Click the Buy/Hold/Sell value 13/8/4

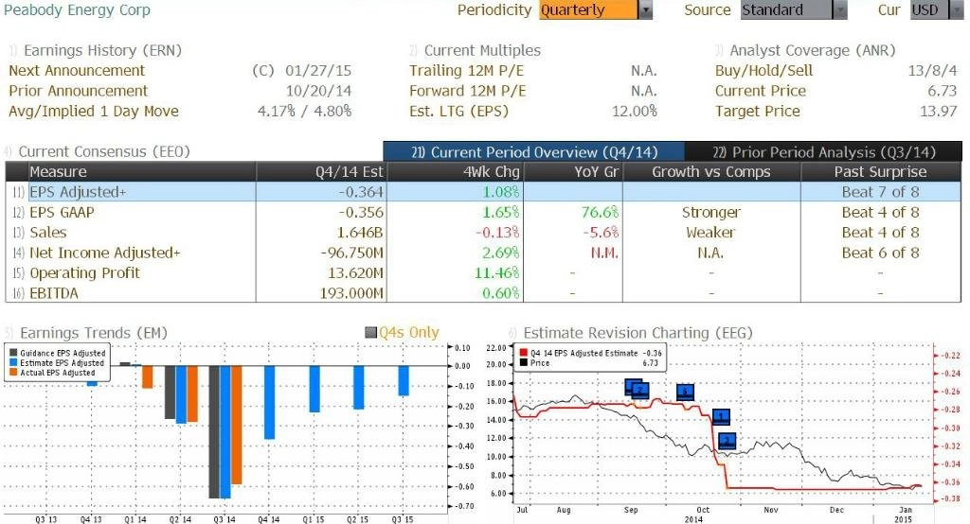pos(932,71)
